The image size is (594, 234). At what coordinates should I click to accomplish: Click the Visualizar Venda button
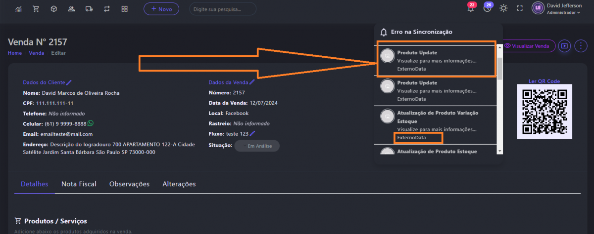(527, 46)
